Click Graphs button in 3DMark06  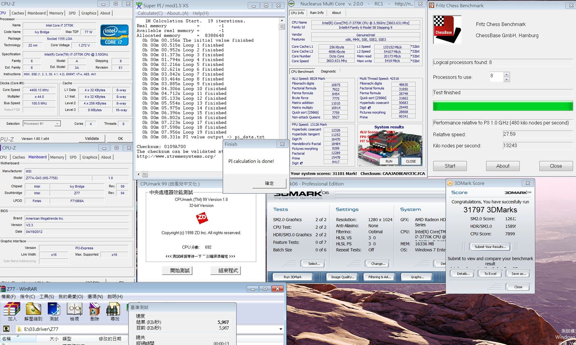[x=417, y=277]
